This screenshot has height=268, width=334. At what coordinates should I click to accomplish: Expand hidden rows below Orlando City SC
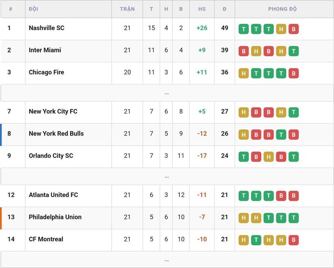click(x=167, y=176)
